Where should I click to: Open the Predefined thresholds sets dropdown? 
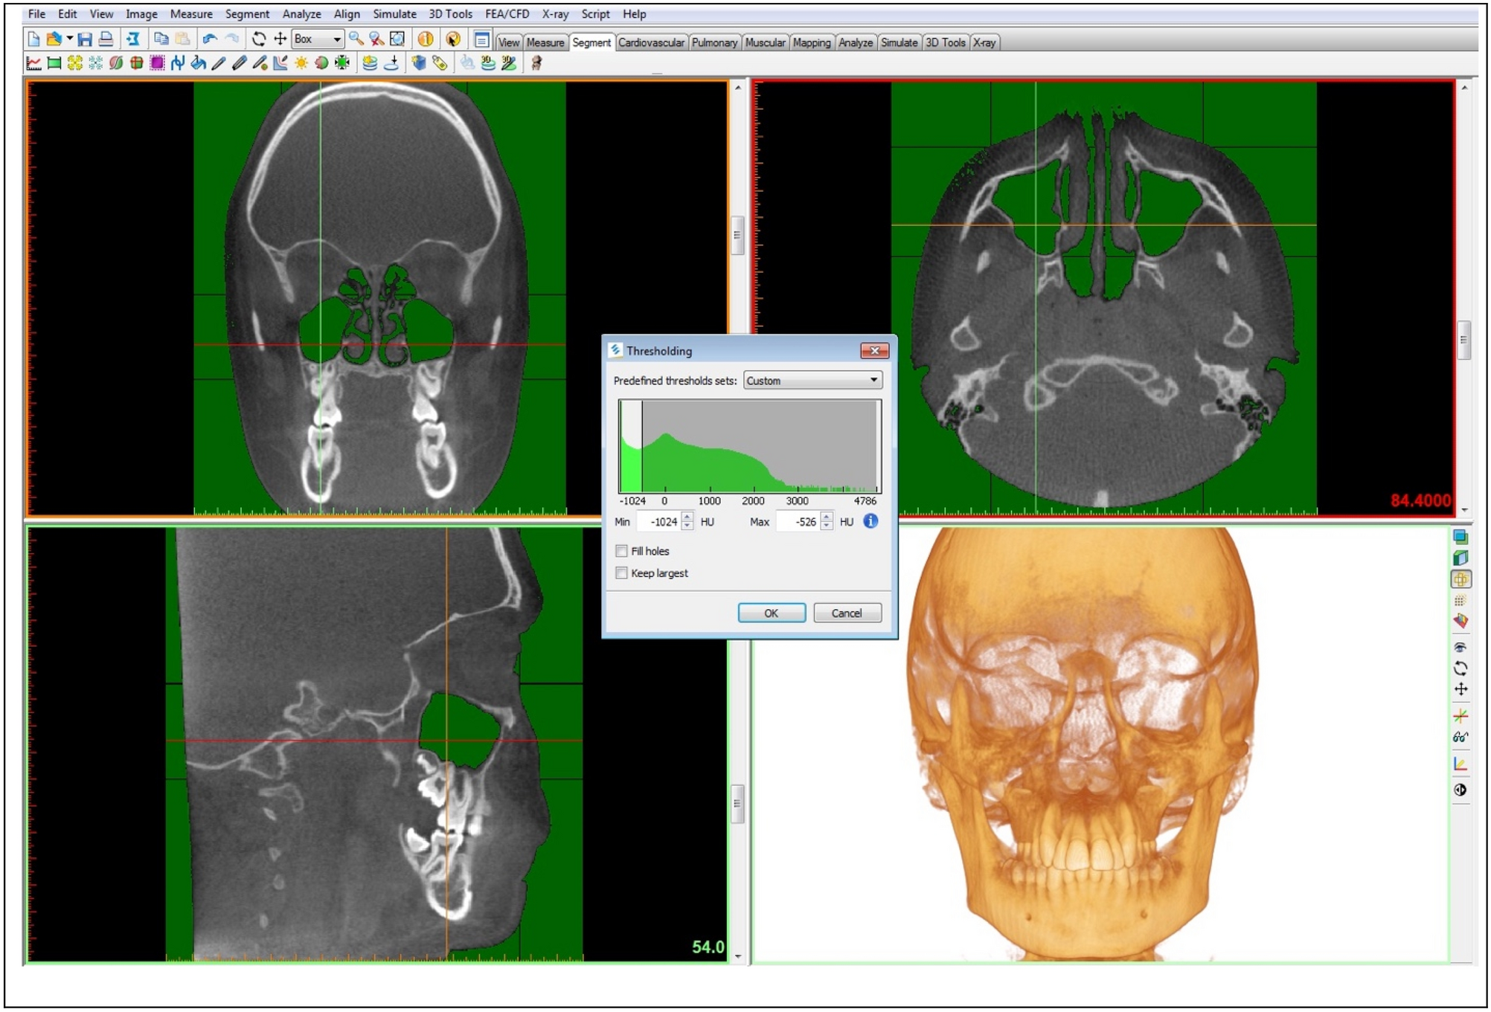click(813, 381)
